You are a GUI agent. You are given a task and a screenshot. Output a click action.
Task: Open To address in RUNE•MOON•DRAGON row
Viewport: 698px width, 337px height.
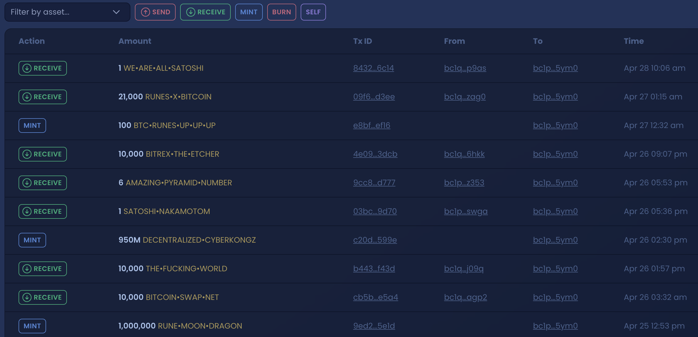coord(555,326)
